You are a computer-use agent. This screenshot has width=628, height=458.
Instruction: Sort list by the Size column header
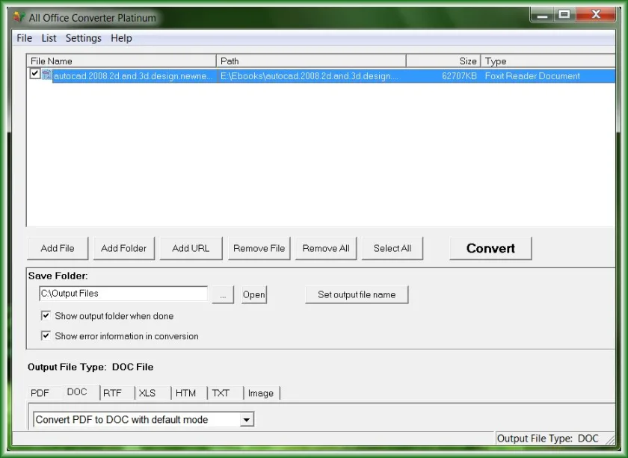click(x=443, y=61)
